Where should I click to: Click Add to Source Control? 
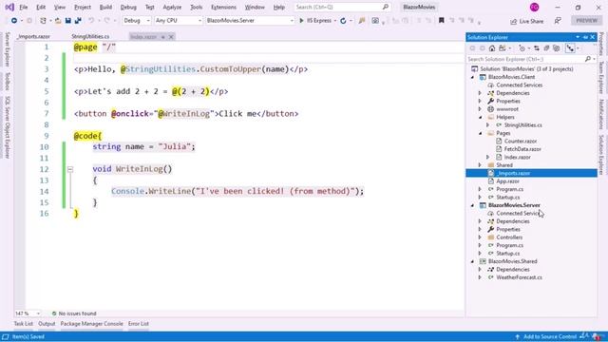pyautogui.click(x=546, y=336)
